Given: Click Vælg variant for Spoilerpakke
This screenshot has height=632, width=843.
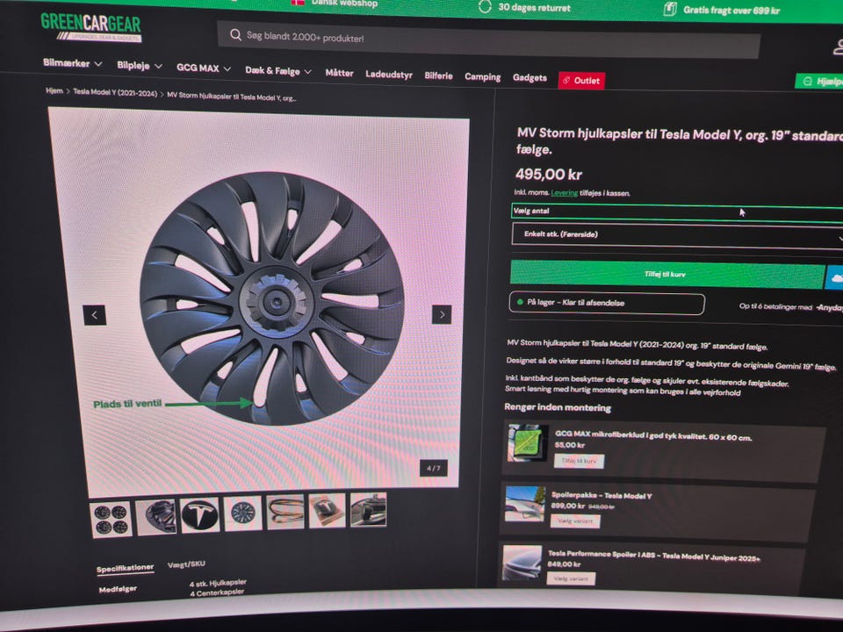Looking at the screenshot, I should tap(575, 521).
